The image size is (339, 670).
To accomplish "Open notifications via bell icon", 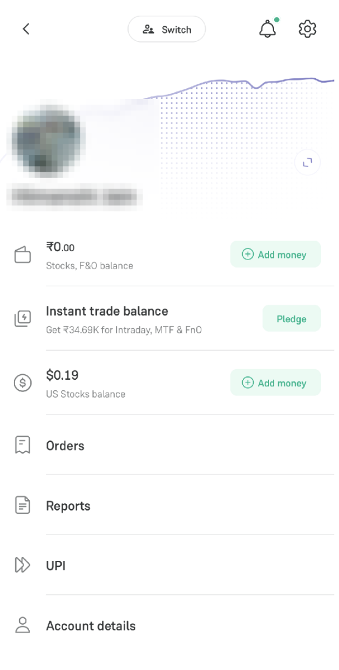I will tap(268, 28).
